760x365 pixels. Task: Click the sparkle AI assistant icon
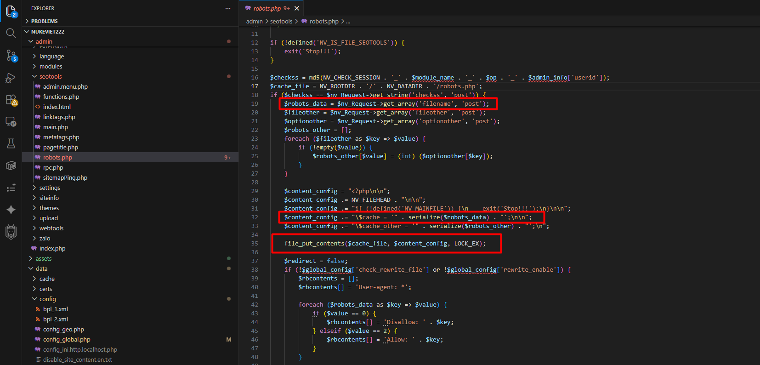click(x=11, y=210)
